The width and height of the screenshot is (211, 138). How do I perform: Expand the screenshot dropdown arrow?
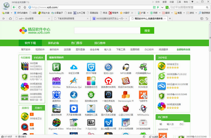pyautogui.click(x=184, y=13)
